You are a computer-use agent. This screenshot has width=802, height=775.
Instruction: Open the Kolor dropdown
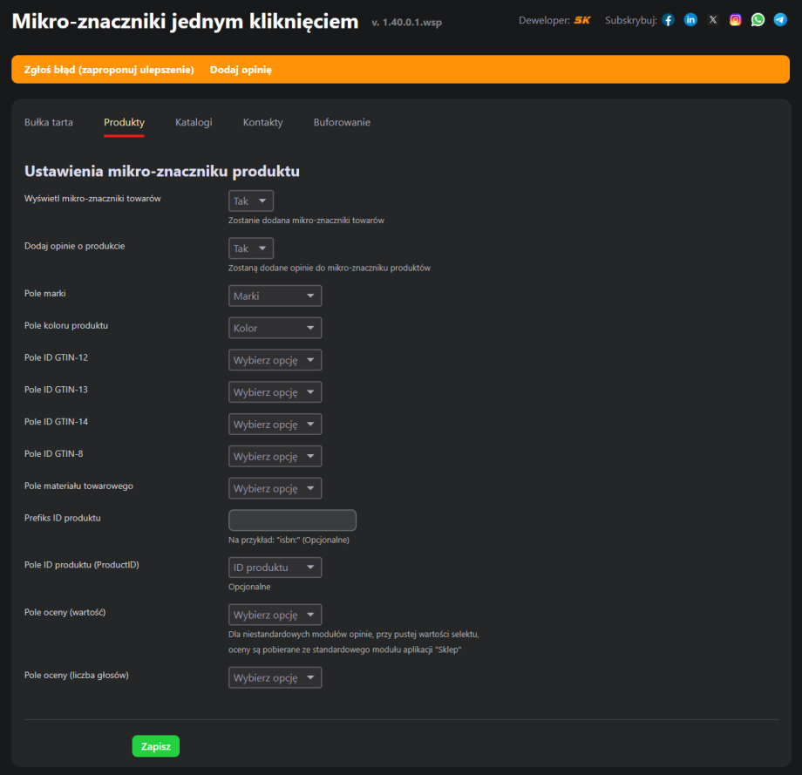[275, 328]
